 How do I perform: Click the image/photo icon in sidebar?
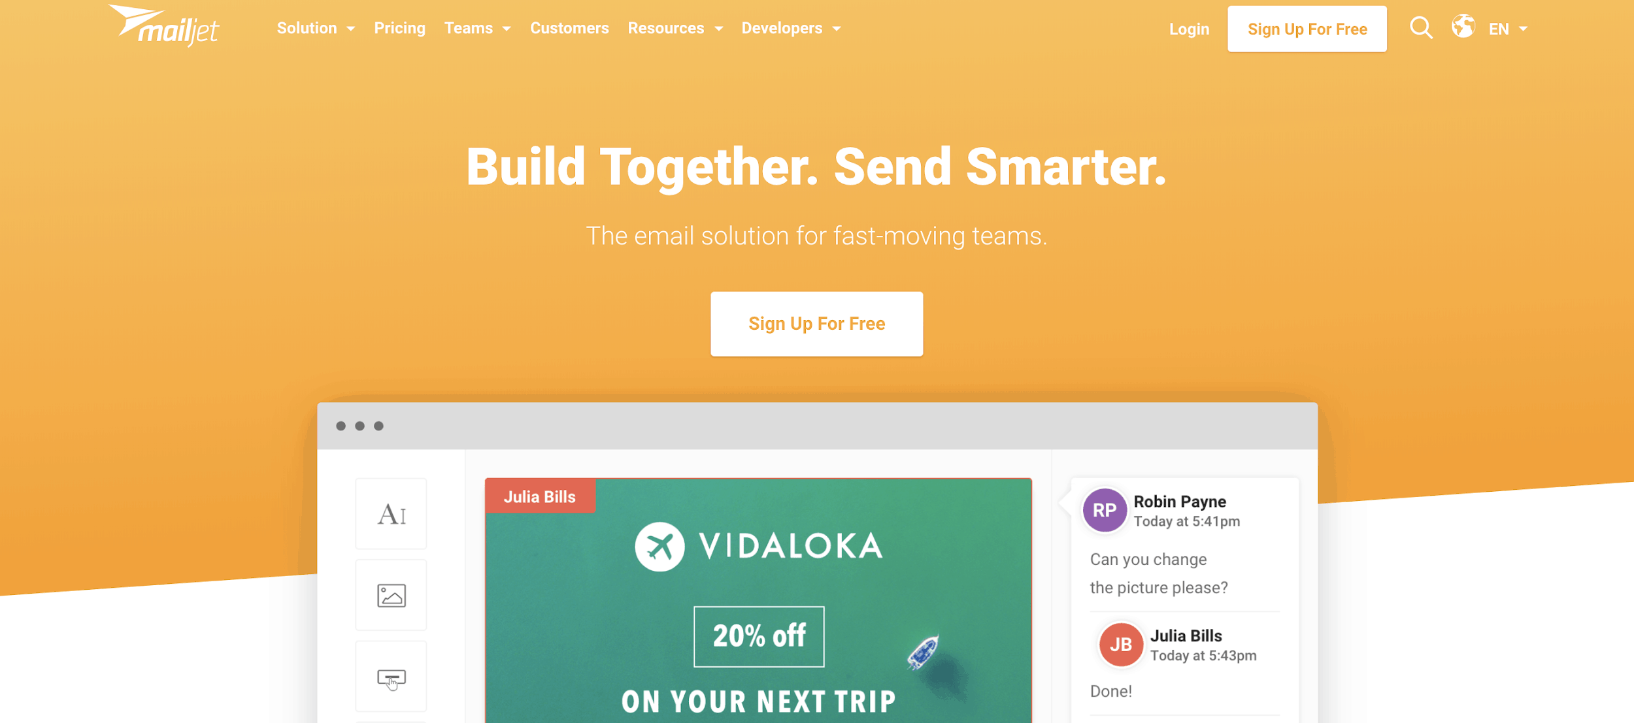[392, 596]
